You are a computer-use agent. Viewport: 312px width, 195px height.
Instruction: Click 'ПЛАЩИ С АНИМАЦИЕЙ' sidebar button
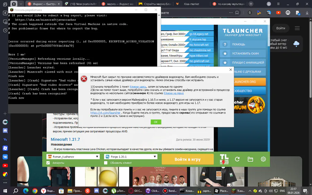(x=243, y=62)
